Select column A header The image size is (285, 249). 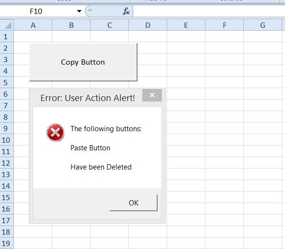(x=33, y=25)
